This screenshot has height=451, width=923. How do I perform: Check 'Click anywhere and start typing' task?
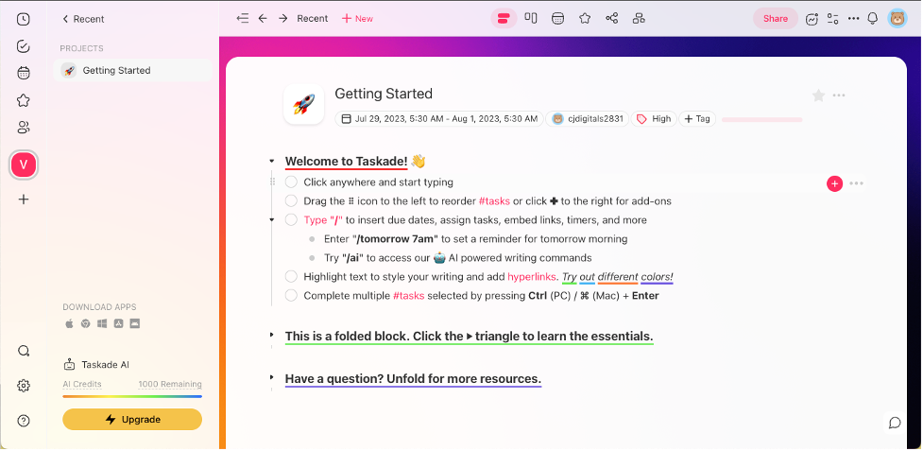tap(291, 182)
